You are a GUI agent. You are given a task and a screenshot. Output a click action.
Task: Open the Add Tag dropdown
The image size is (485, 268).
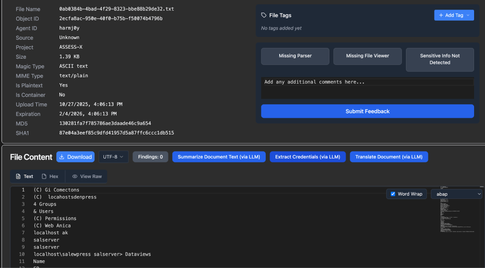point(454,15)
